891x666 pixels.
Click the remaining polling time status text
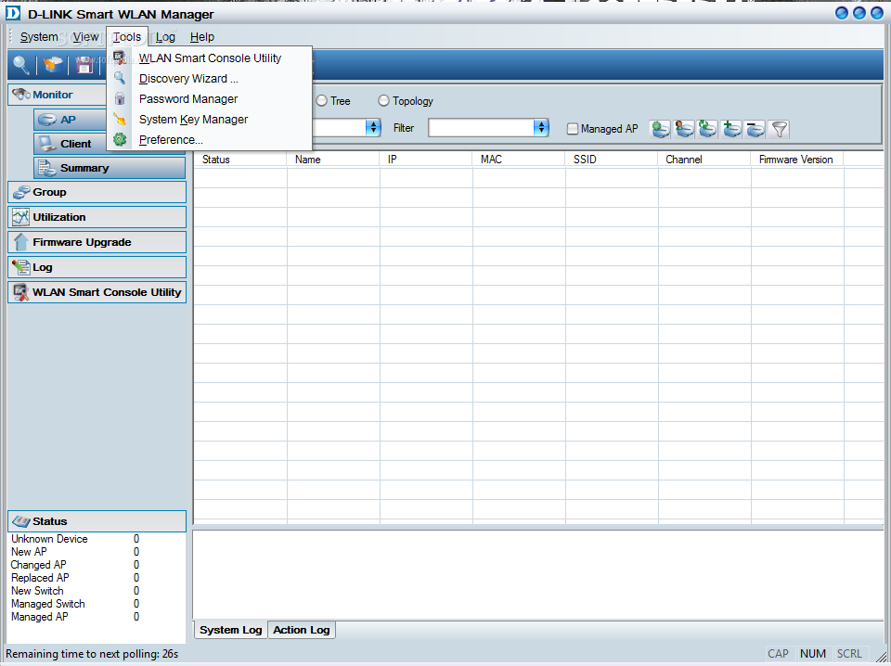tap(92, 654)
